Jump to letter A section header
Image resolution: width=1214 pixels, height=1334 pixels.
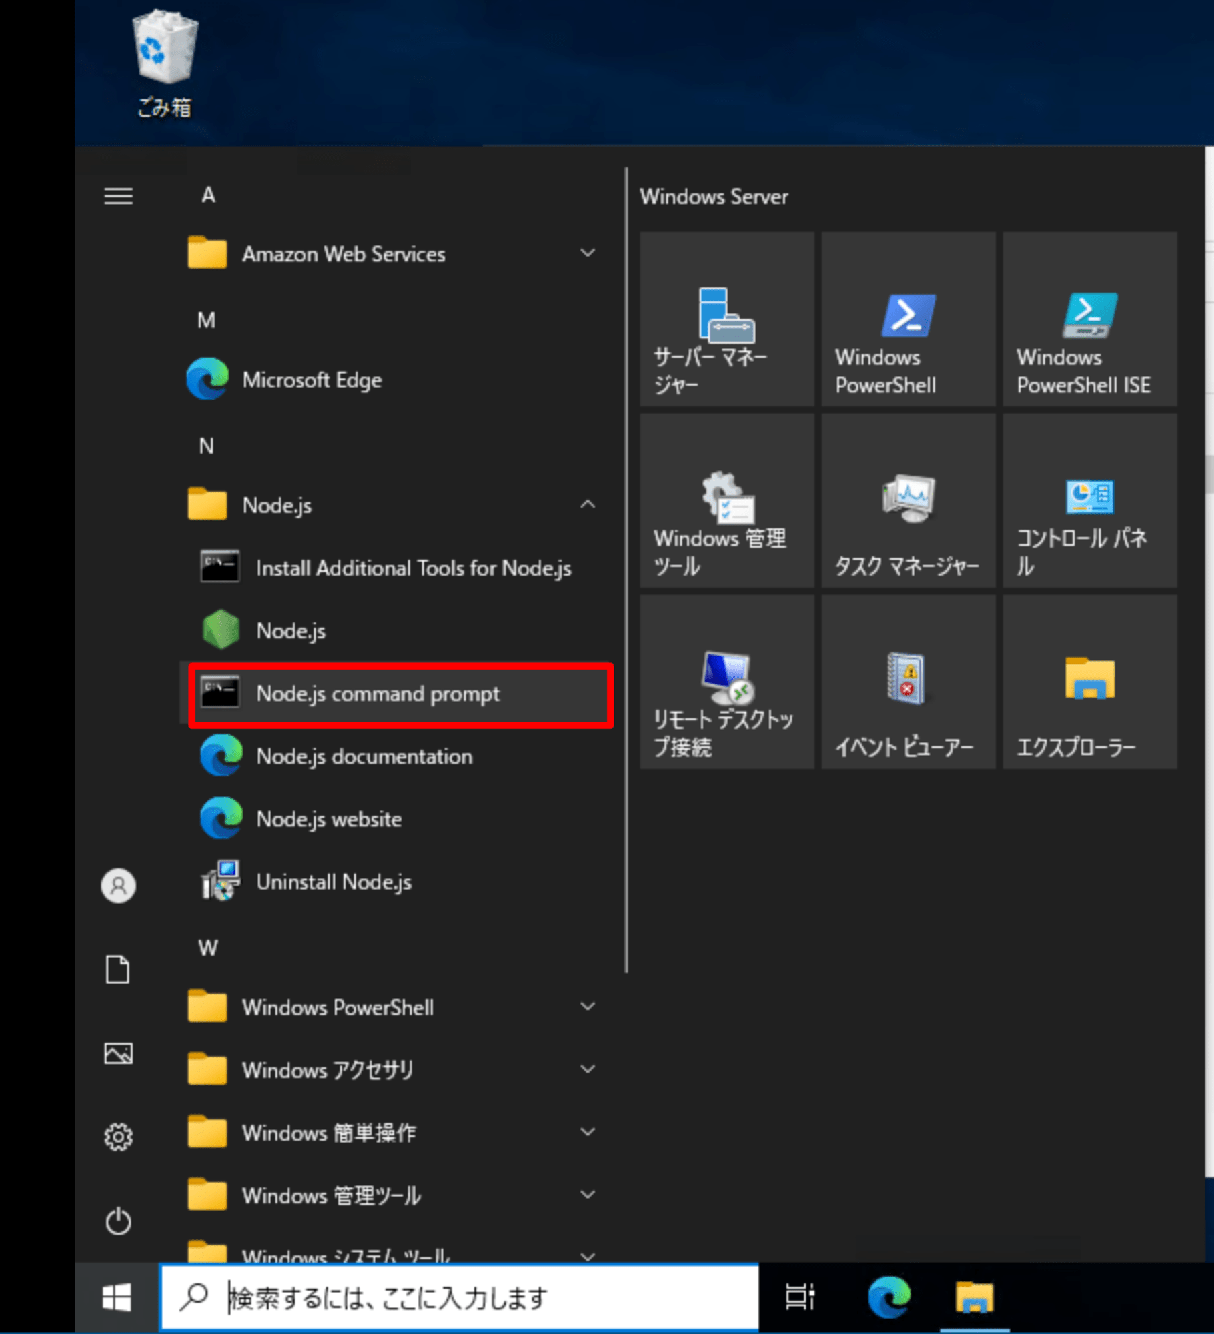(x=208, y=195)
